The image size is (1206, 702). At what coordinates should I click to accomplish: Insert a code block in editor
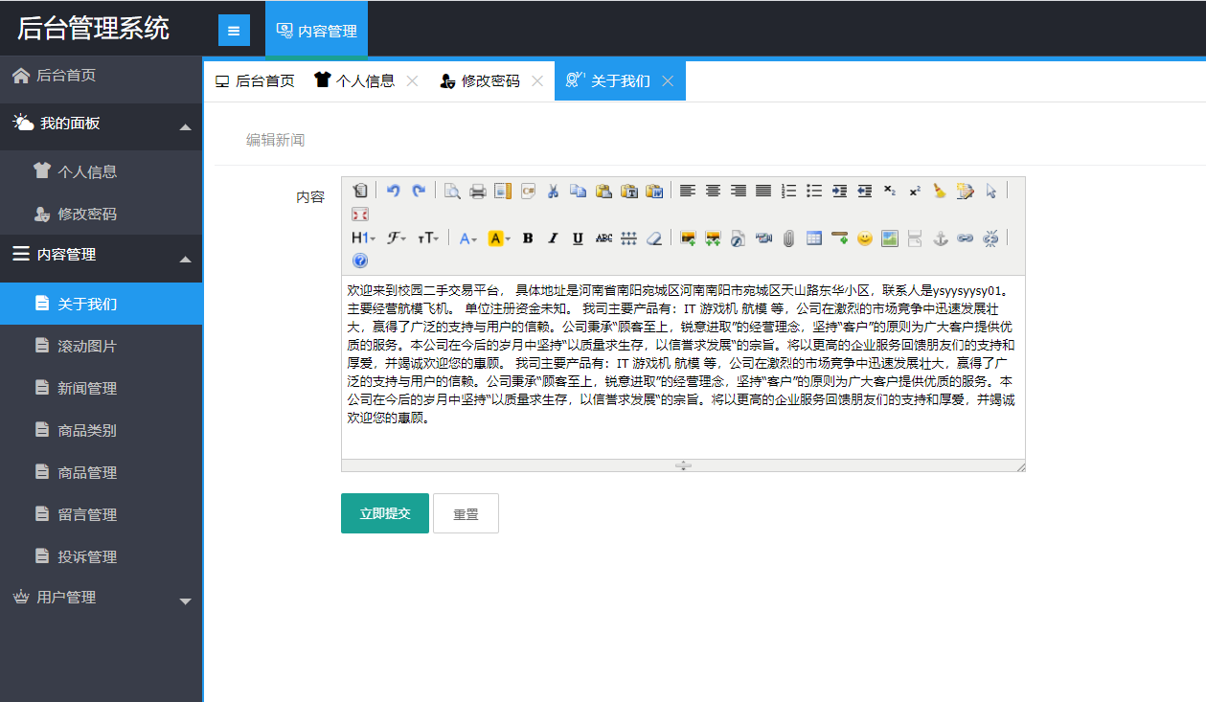(x=528, y=191)
